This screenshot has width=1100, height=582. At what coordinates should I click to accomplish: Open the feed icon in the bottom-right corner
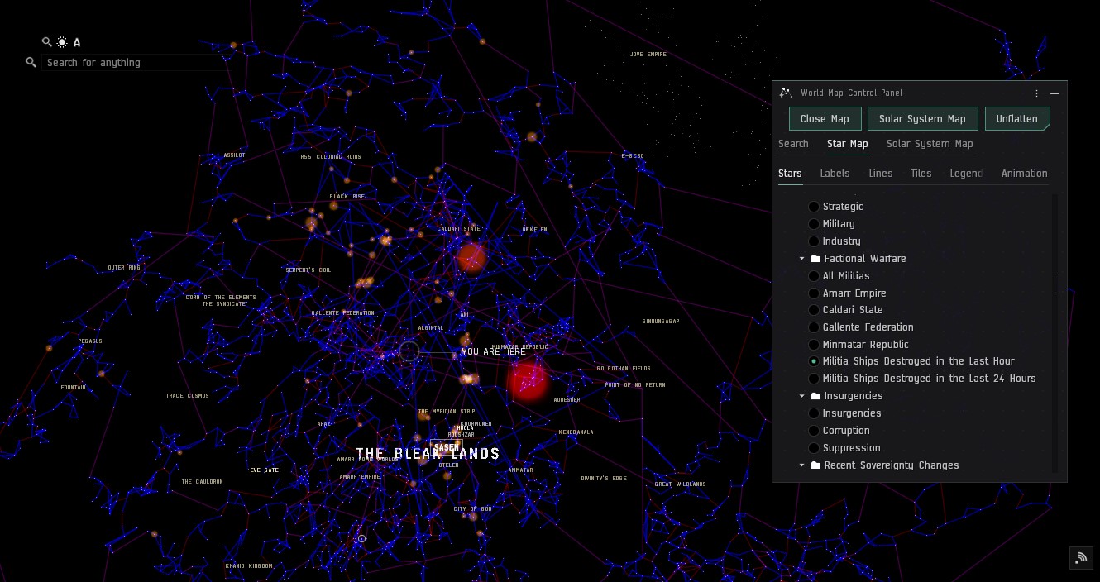[x=1079, y=557]
